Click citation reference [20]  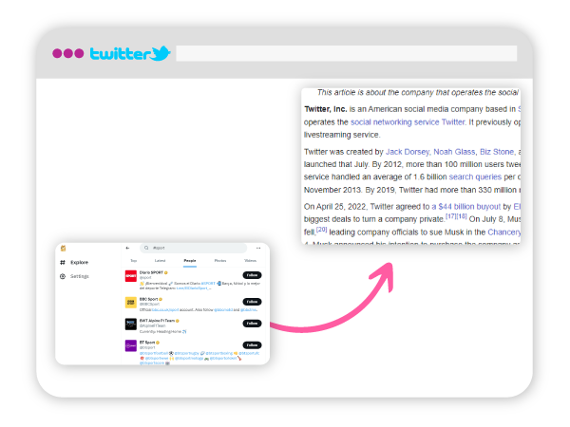(322, 229)
